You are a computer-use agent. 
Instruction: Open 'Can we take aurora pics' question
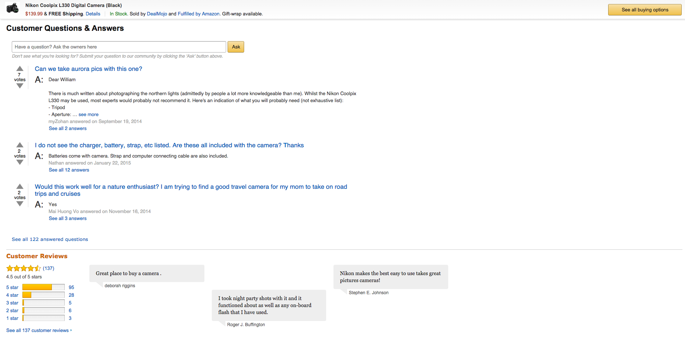88,69
